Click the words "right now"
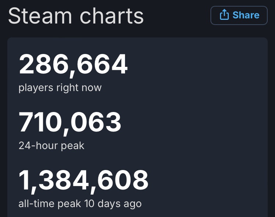Screen dimensions: 275x217 click(79, 88)
